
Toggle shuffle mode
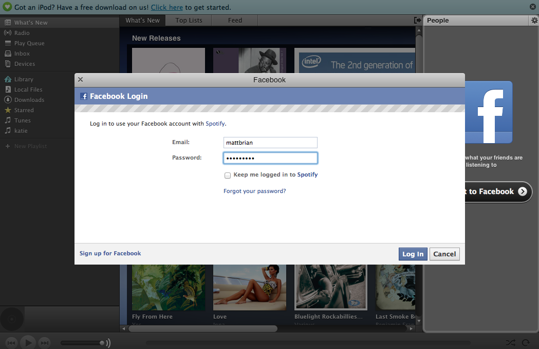pos(510,343)
